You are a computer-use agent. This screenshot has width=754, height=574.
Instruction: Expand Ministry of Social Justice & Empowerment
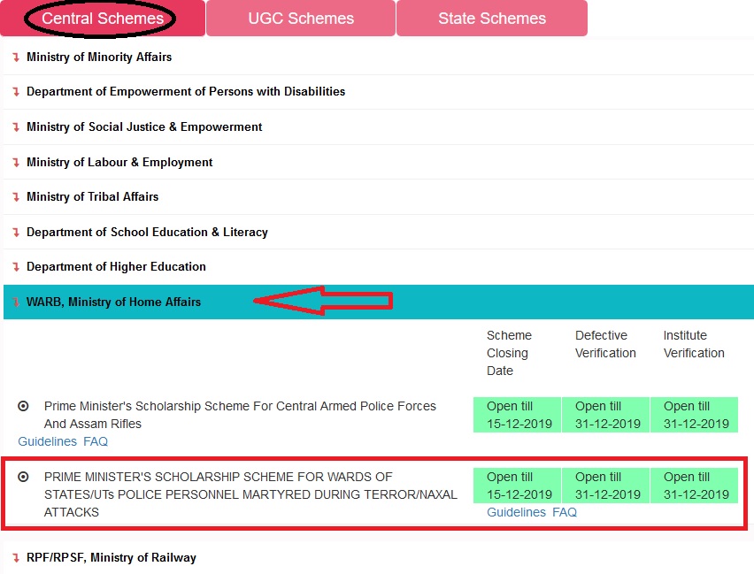pyautogui.click(x=144, y=127)
